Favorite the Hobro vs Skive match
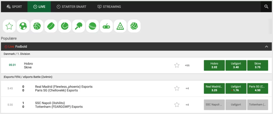 177,65
